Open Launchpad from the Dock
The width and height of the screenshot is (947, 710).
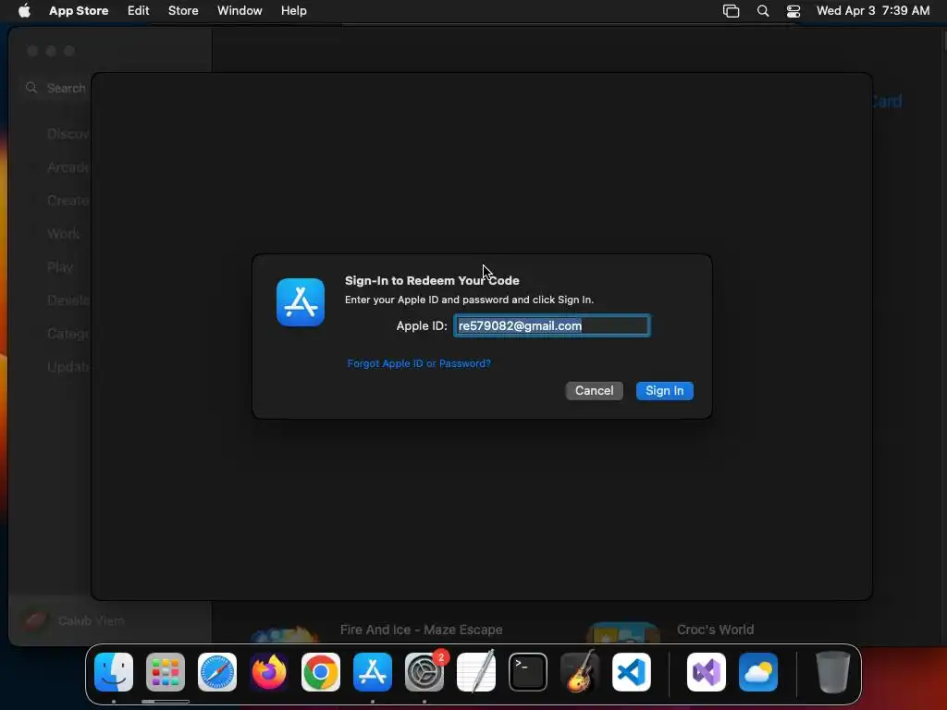(x=166, y=672)
